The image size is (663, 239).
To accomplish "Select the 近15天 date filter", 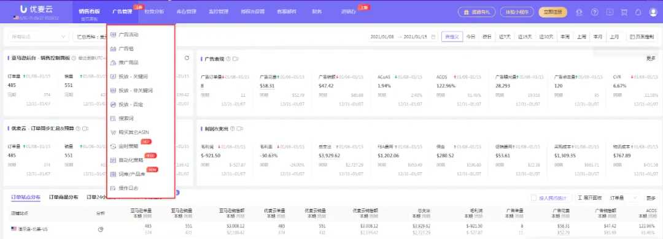I will [x=525, y=37].
